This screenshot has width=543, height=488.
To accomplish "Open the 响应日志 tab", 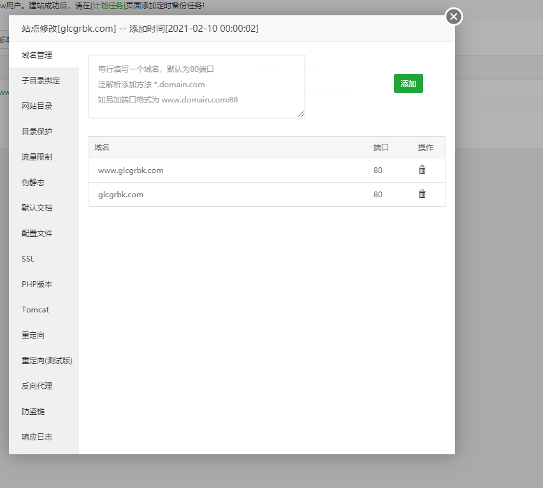I will click(x=44, y=437).
